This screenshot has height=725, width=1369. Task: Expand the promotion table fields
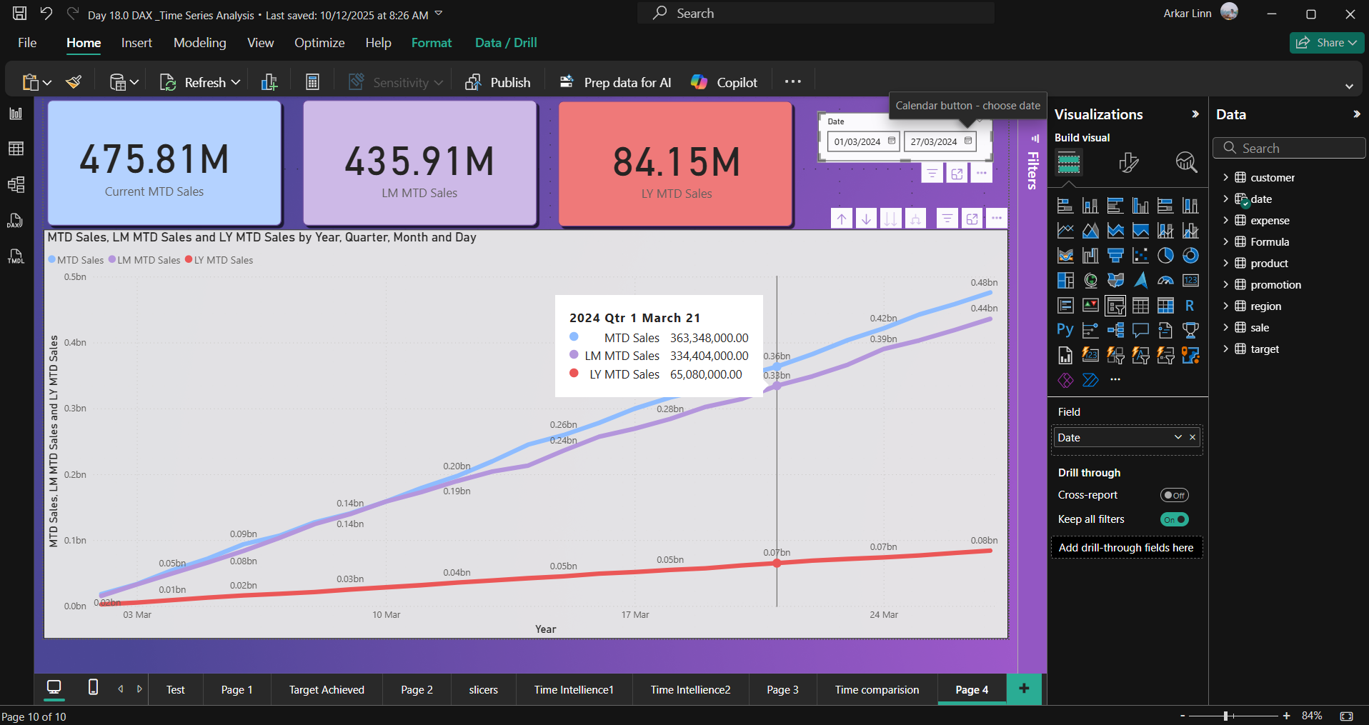click(x=1225, y=284)
